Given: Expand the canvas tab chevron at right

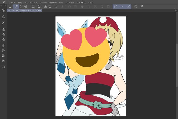Looking at the screenshot, I should pyautogui.click(x=176, y=10).
